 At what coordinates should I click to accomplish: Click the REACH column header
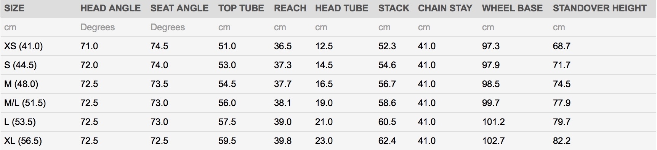click(x=290, y=8)
